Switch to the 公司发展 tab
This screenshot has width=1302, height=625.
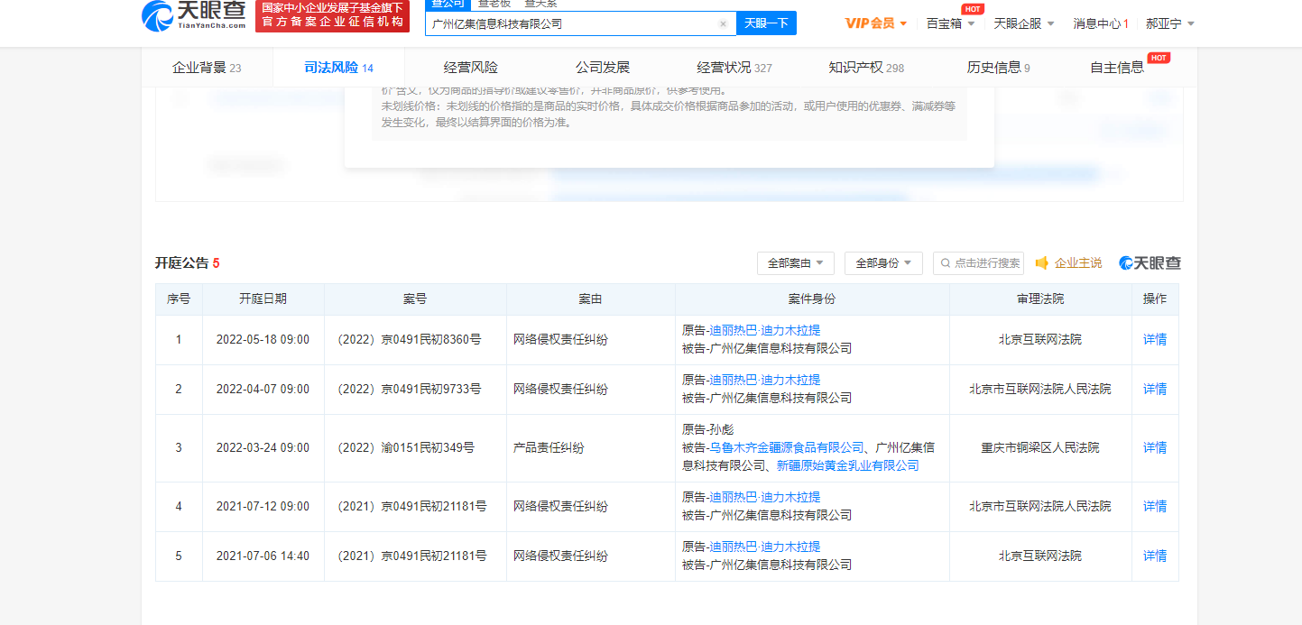point(603,68)
